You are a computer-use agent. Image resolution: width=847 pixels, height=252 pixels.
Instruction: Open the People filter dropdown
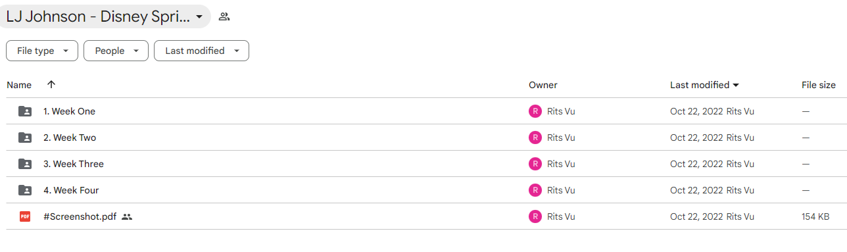[116, 51]
